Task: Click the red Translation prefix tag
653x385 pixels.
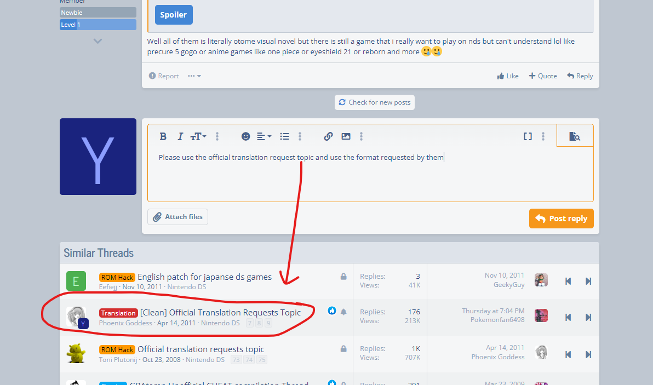Action: point(118,313)
